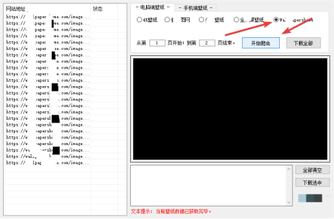Click the log box scrollbar up arrow
The height and width of the screenshot is (219, 334).
289,169
